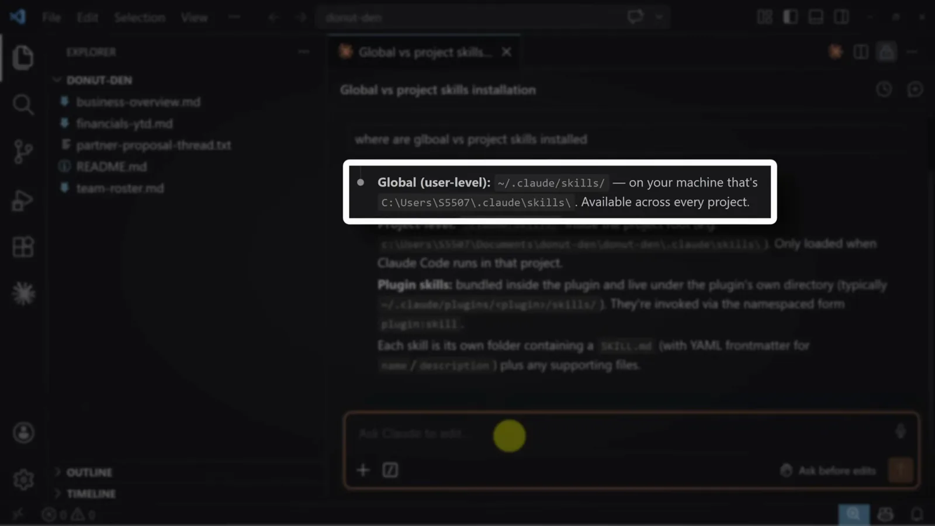Close the Global vs project skills tab
935x526 pixels.
pos(507,52)
